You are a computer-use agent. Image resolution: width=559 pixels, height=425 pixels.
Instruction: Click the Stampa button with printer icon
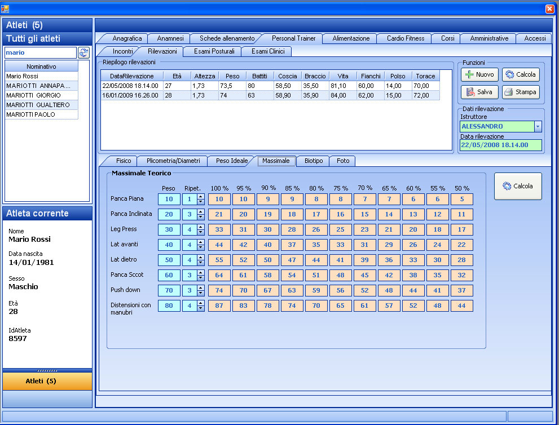click(x=521, y=92)
